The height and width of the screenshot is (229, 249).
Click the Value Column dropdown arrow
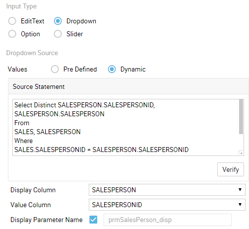[240, 205]
